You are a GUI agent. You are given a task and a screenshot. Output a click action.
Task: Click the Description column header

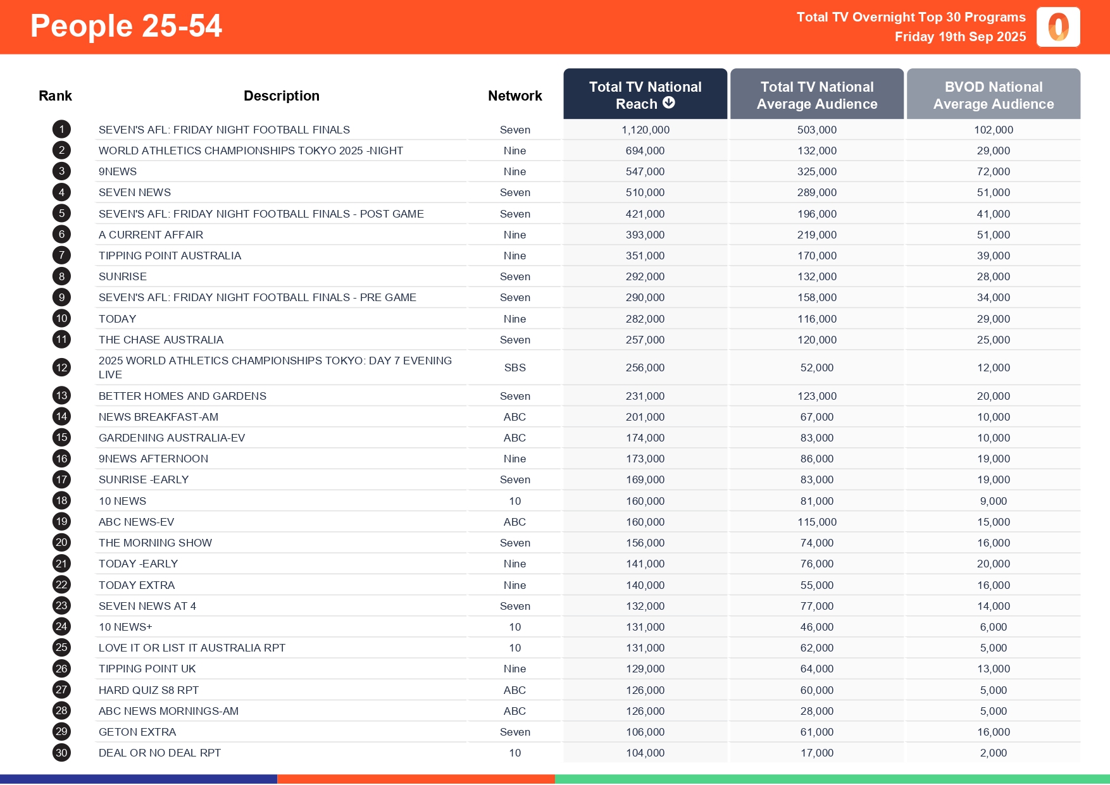tap(282, 95)
